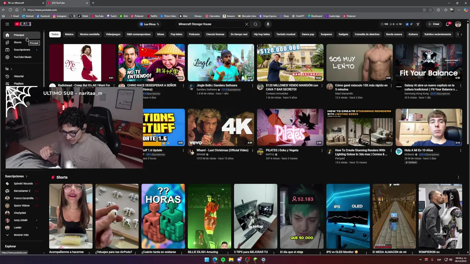
Task: Open Suscripciones in the sidebar
Action: point(22,50)
